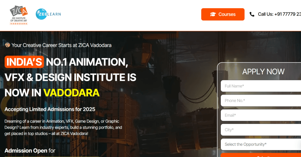Click the Your Creative Career Starts tagline
This screenshot has width=301, height=157.
pyautogui.click(x=62, y=45)
